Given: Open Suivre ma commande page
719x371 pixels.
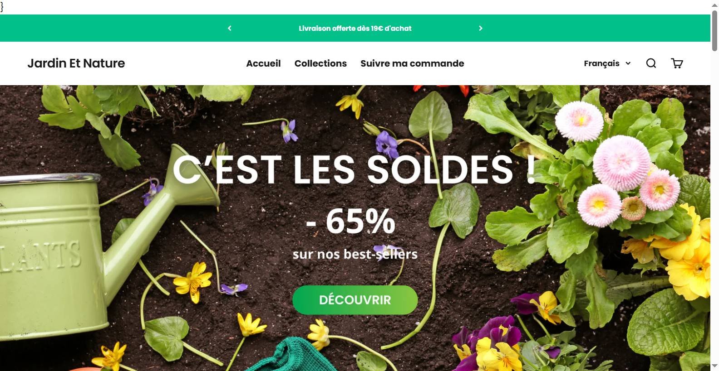Looking at the screenshot, I should 412,63.
